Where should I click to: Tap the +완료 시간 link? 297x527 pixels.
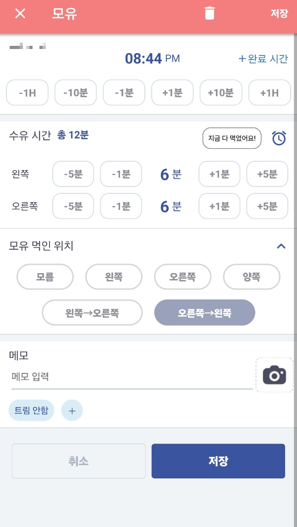(264, 59)
